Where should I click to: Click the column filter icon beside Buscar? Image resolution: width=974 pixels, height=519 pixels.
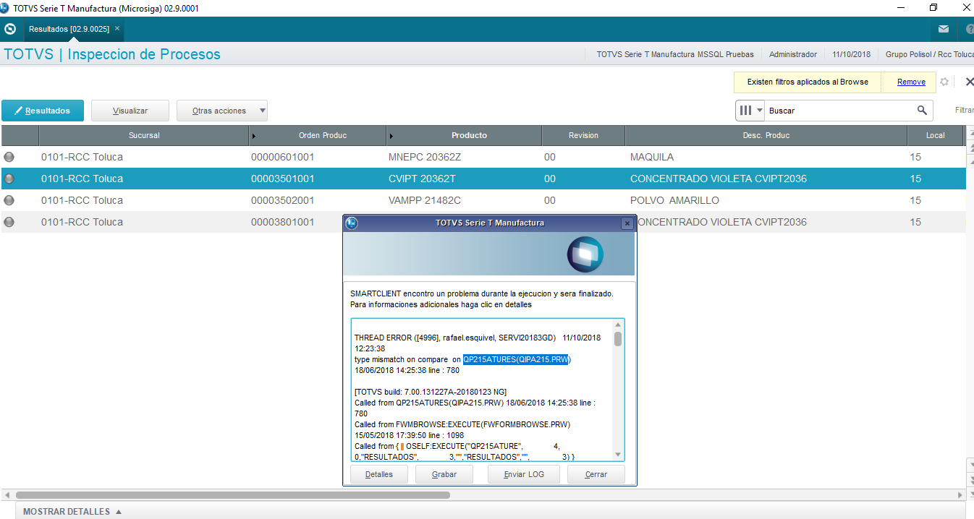pos(745,111)
